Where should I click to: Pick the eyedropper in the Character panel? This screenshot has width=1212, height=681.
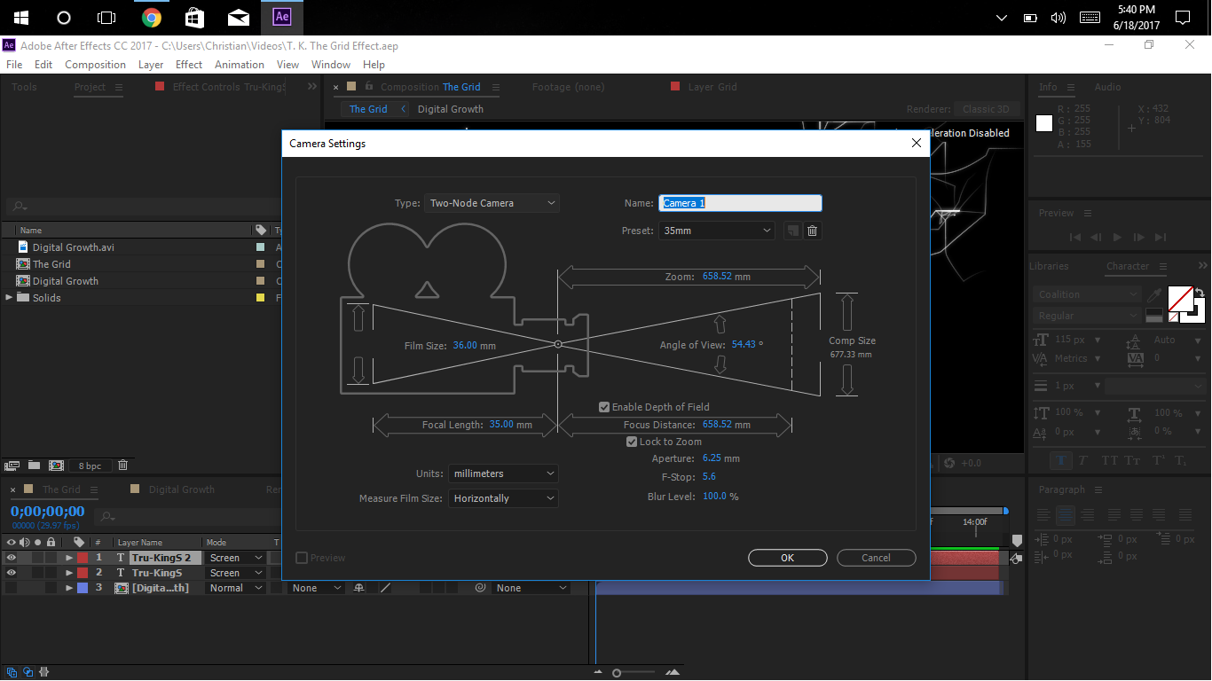tap(1154, 294)
